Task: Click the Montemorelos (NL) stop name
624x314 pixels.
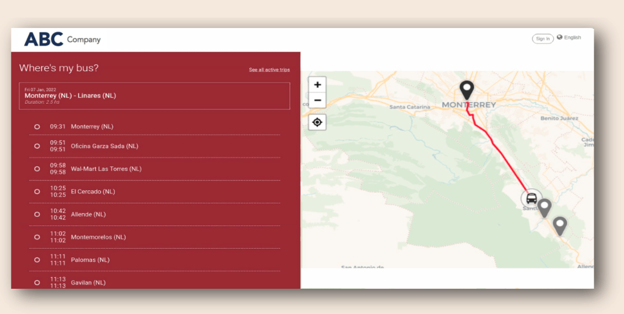Action: coord(98,237)
